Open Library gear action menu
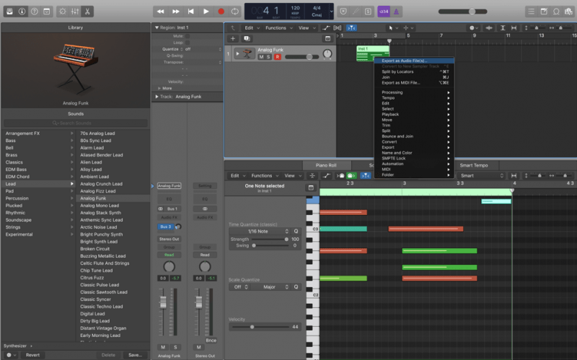This screenshot has width=577, height=360. tap(10, 355)
